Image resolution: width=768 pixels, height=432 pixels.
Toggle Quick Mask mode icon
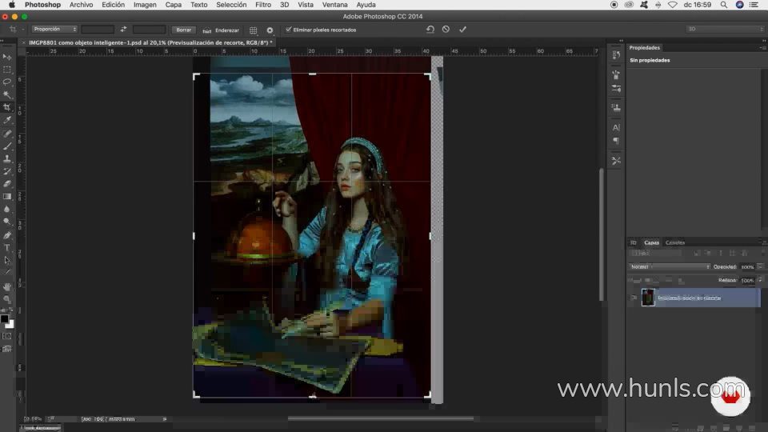coord(7,337)
